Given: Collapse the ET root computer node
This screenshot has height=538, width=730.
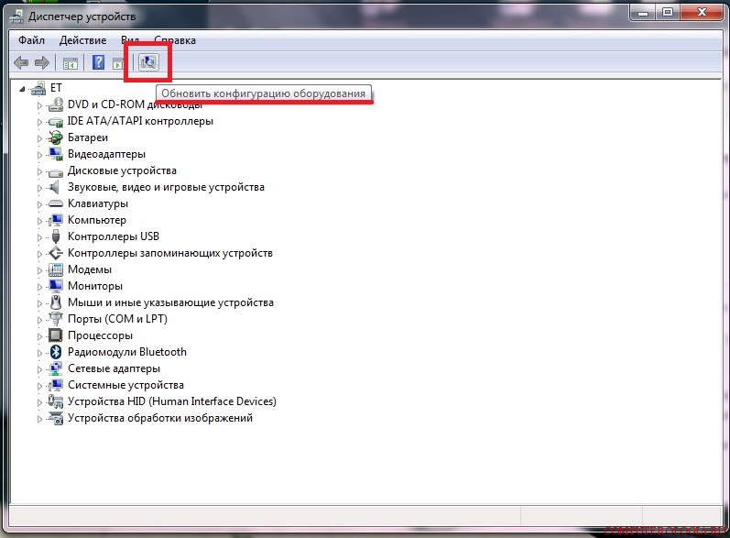Looking at the screenshot, I should tap(24, 88).
